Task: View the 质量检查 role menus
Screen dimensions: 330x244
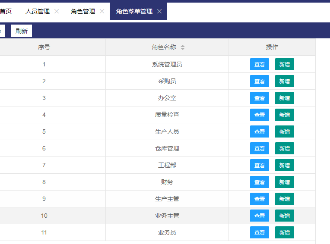Action: (260, 115)
